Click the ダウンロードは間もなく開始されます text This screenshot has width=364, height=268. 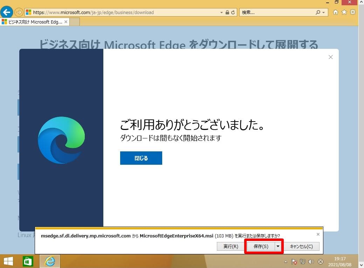coord(171,138)
